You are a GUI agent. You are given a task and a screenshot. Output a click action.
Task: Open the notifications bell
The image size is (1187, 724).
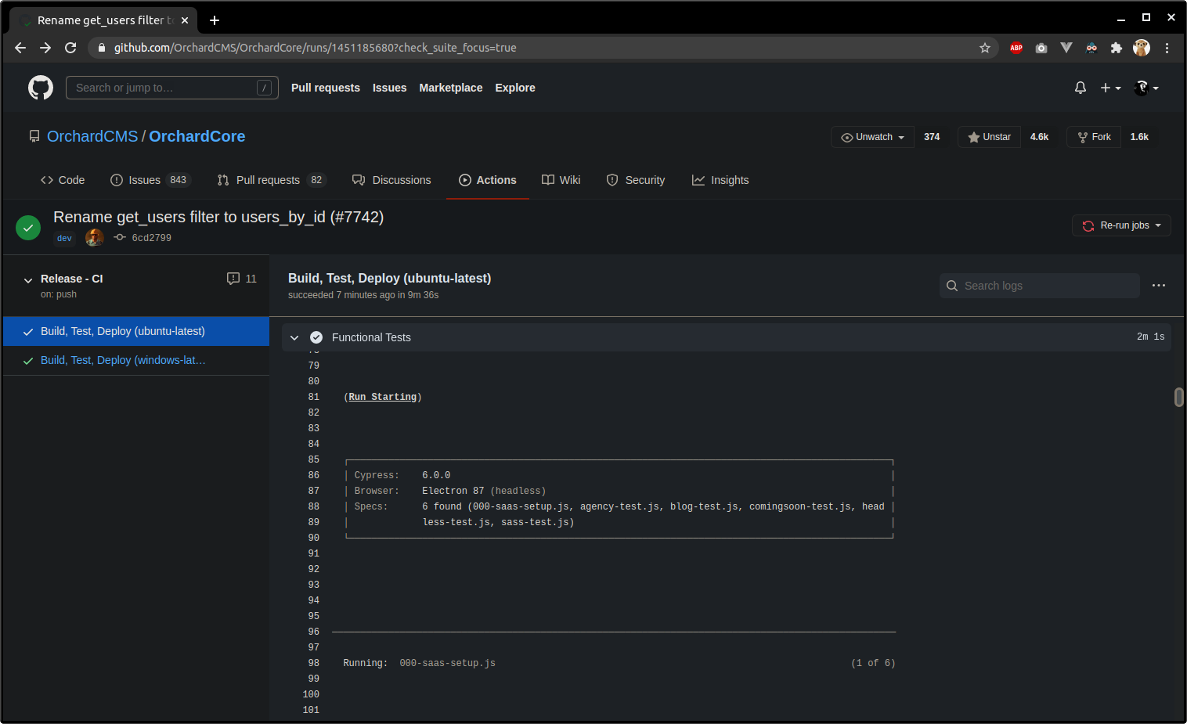point(1081,88)
